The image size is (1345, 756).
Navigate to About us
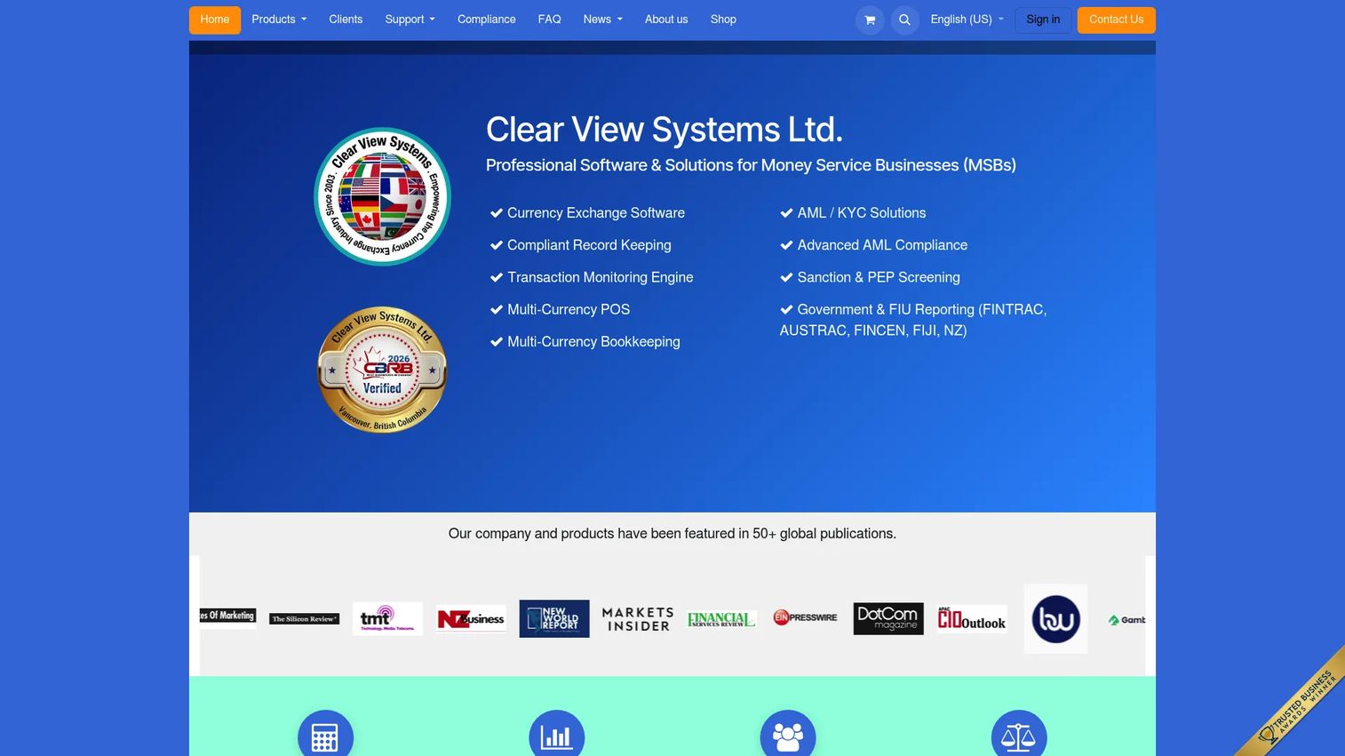point(666,20)
